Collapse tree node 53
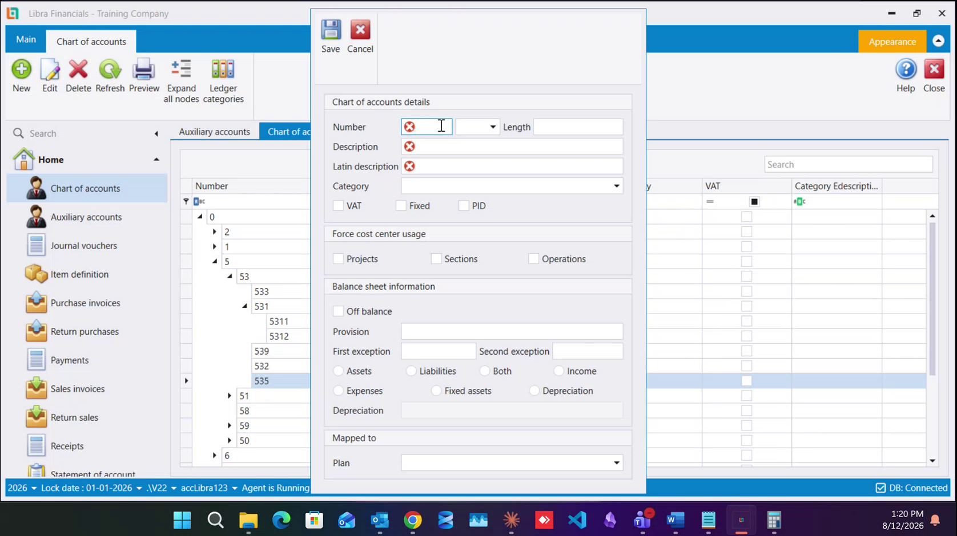Image resolution: width=957 pixels, height=536 pixels. click(x=230, y=277)
